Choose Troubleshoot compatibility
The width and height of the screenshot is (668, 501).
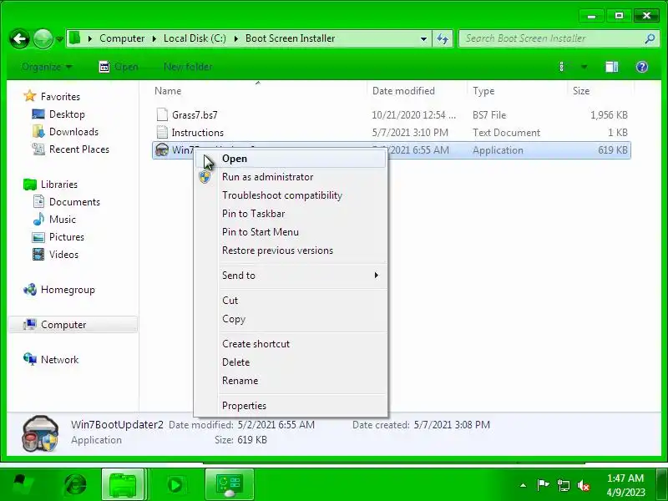click(x=291, y=195)
